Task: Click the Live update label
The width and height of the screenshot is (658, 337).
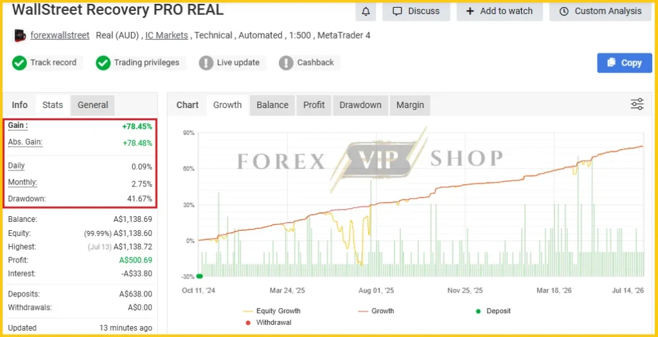Action: 238,62
